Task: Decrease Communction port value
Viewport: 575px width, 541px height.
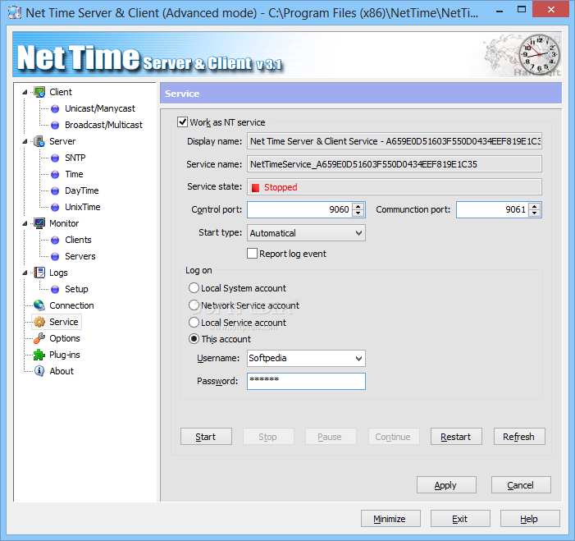Action: [x=535, y=213]
